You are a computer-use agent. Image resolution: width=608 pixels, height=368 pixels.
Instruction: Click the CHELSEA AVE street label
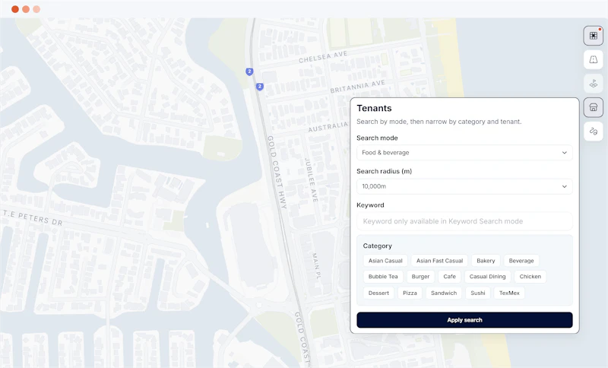click(323, 57)
